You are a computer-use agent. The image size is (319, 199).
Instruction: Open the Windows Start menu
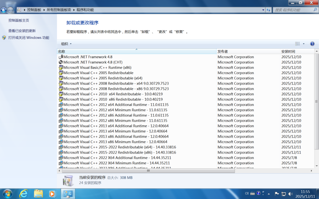click(x=8, y=194)
